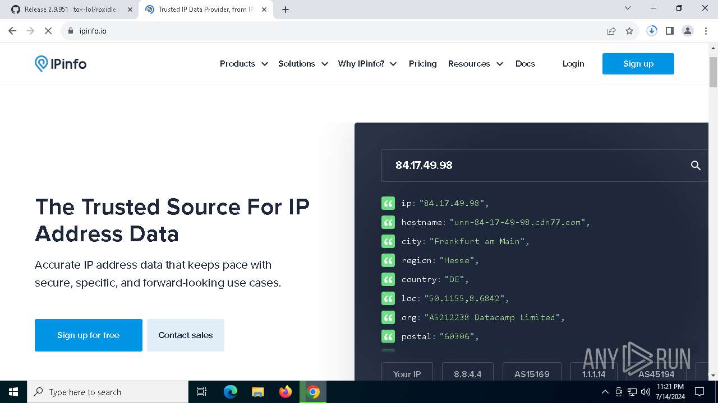This screenshot has width=718, height=403.
Task: Click the quote icon beside org field
Action: 388,317
